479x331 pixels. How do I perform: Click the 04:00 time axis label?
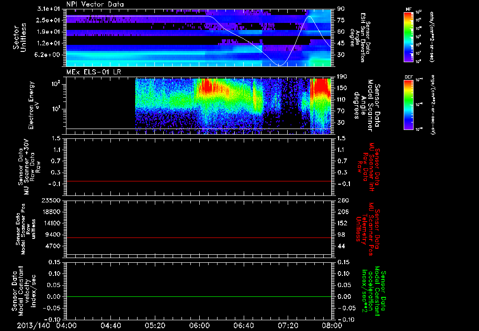(66, 325)
